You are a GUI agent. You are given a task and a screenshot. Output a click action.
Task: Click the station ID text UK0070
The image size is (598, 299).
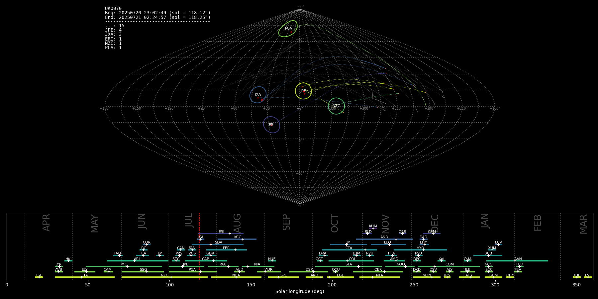pyautogui.click(x=113, y=9)
